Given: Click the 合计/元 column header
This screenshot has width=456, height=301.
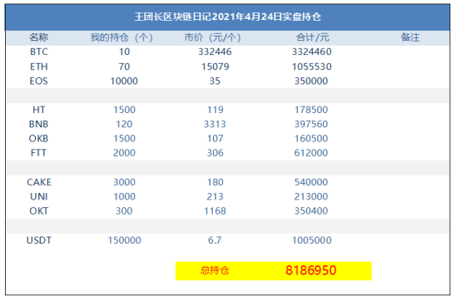Looking at the screenshot, I should click(312, 37).
